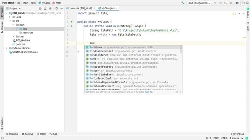Choose WindowOneRecord completion suggestion
This screenshot has width=250, height=140.
pos(132,51)
